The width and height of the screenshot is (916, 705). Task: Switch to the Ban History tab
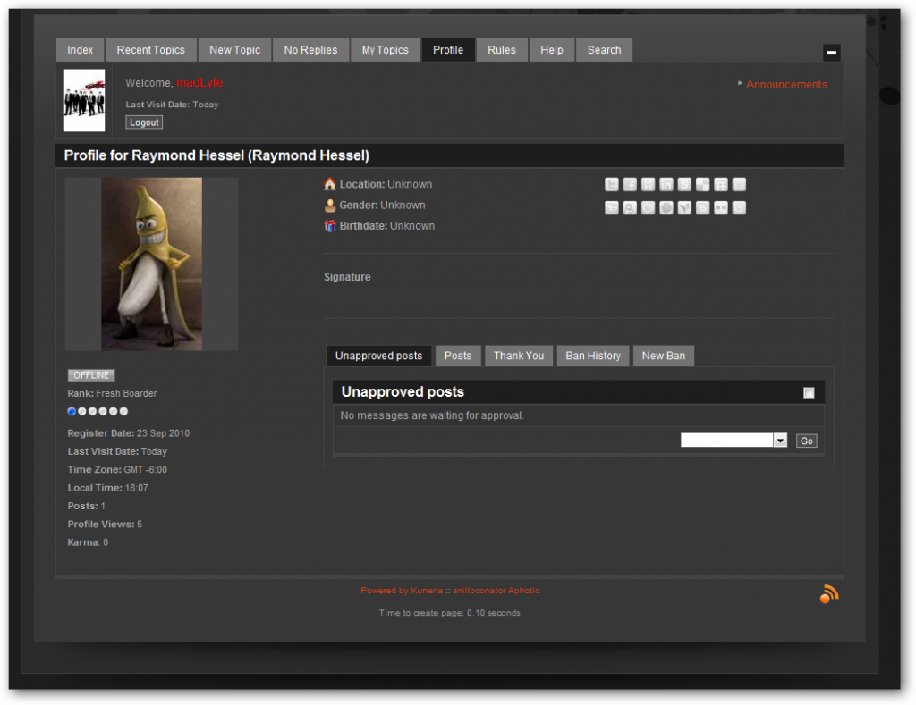tap(592, 356)
